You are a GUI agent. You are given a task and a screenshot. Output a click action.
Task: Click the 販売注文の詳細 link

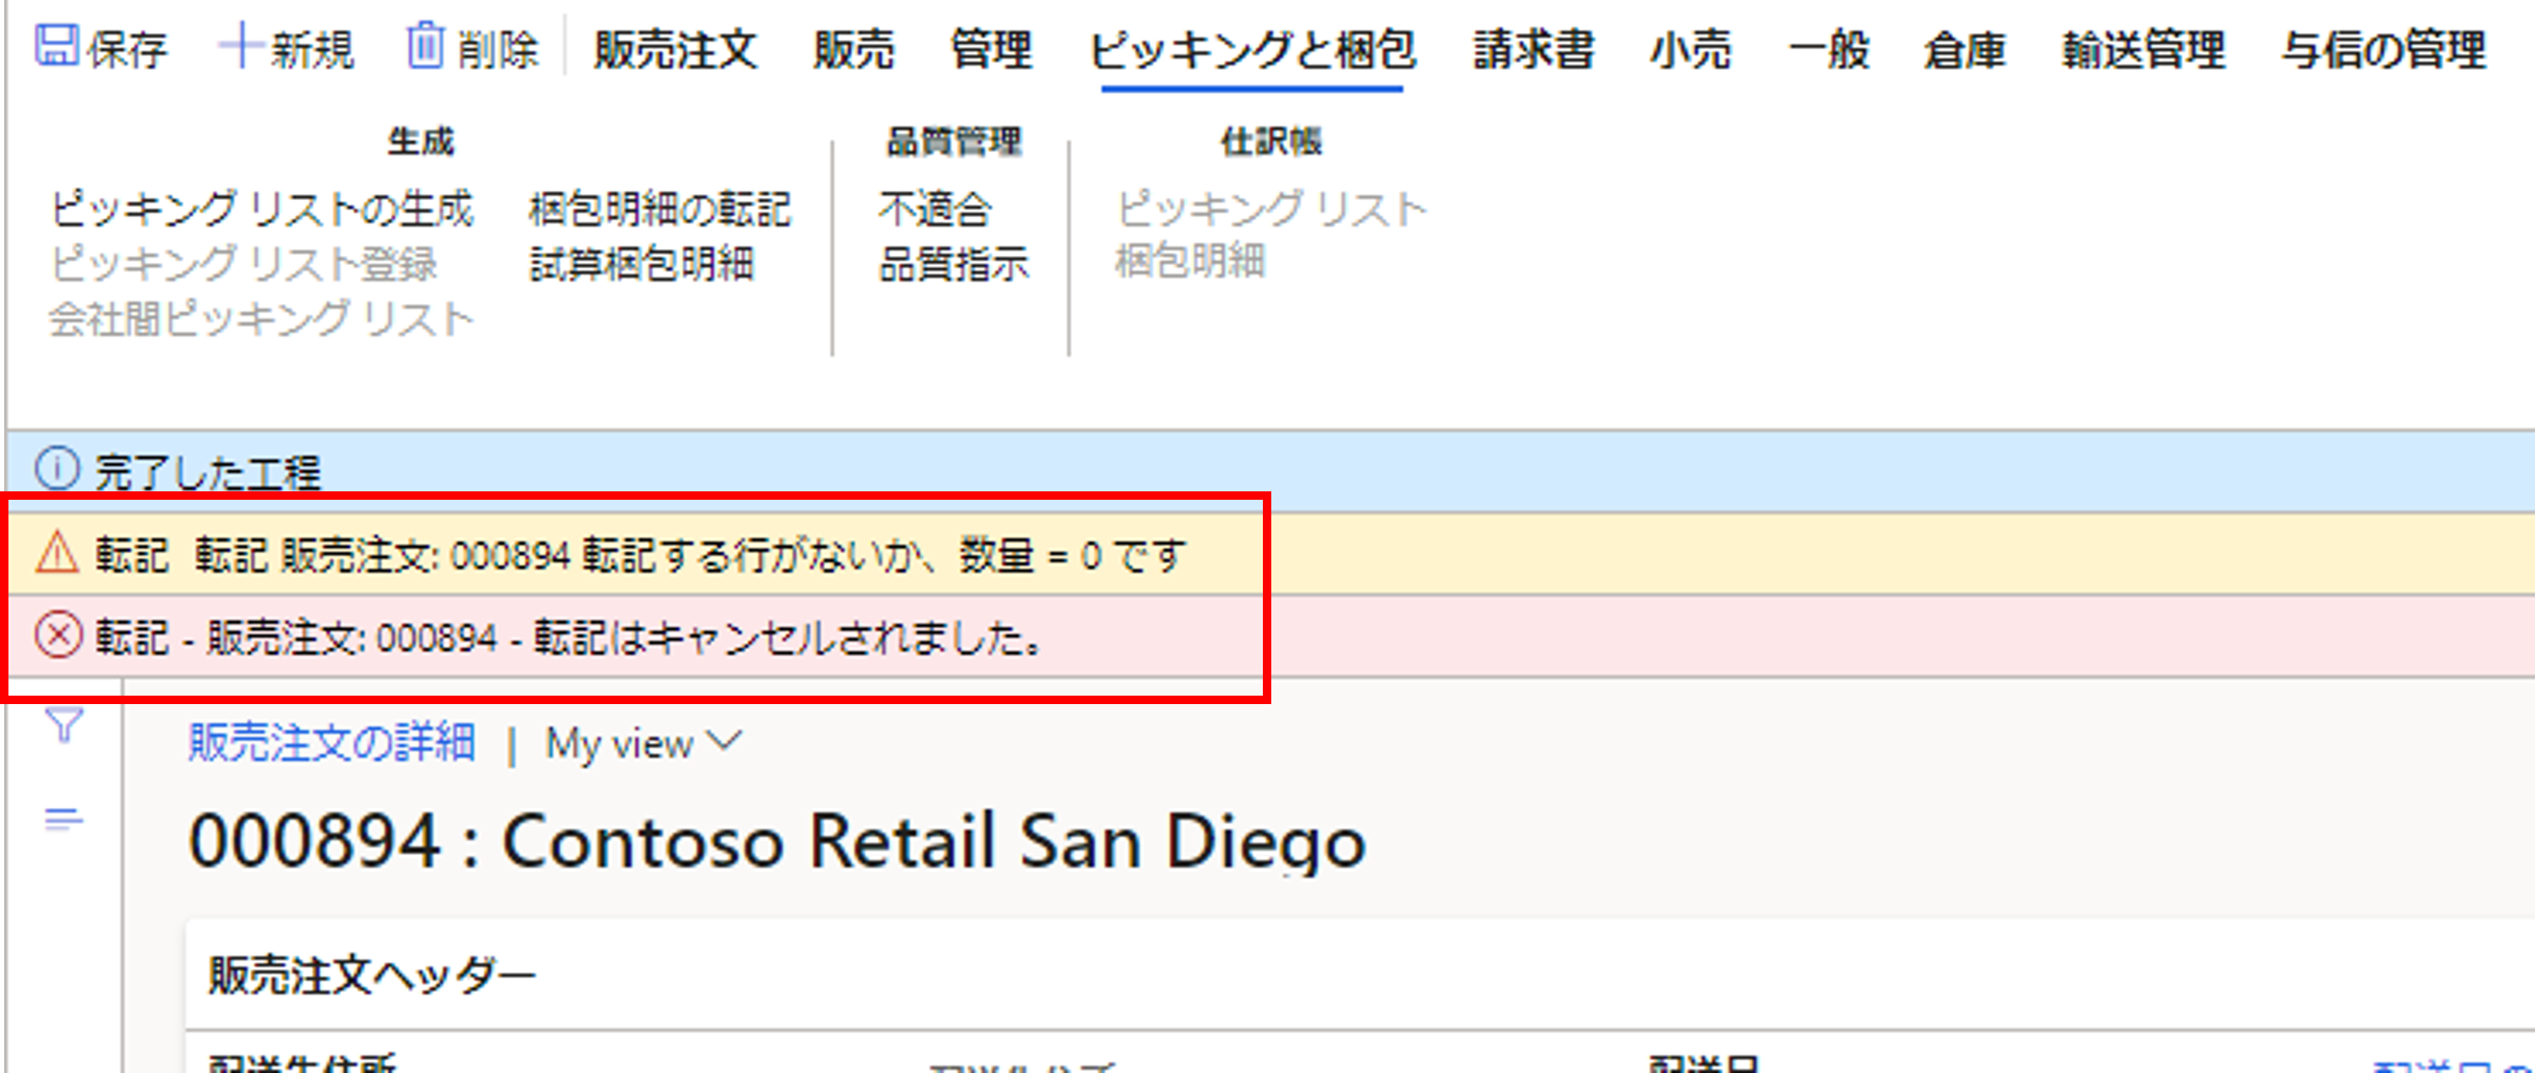pyautogui.click(x=332, y=743)
